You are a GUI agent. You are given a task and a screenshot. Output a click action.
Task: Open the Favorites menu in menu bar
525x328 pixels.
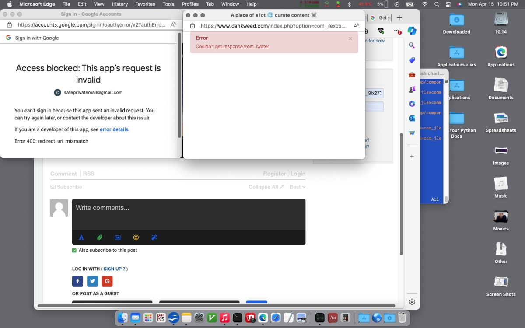(145, 4)
